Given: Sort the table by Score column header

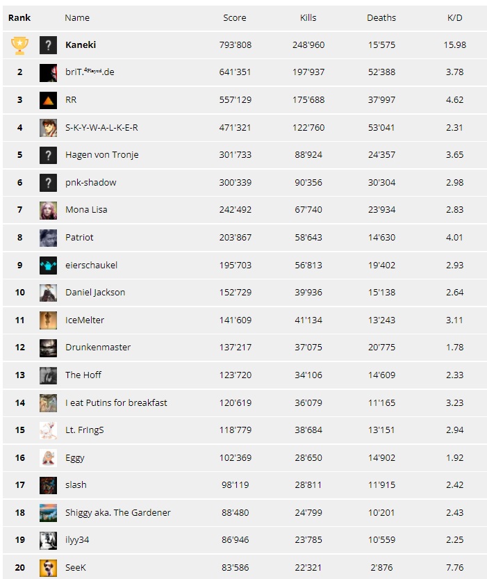Looking at the screenshot, I should pyautogui.click(x=235, y=18).
